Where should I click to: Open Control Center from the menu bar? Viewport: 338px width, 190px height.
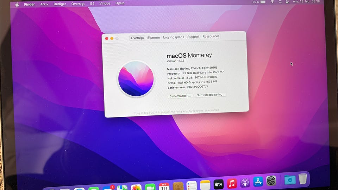pyautogui.click(x=288, y=2)
